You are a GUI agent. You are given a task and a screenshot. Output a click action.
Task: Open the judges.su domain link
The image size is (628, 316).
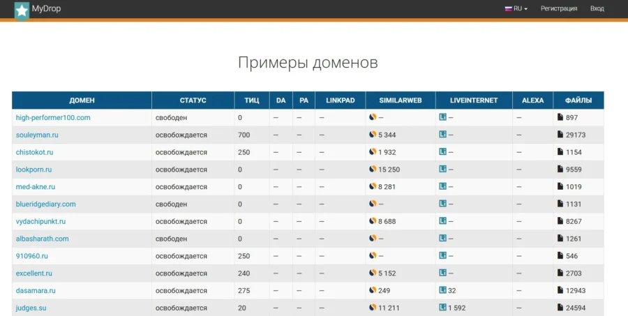pos(31,308)
